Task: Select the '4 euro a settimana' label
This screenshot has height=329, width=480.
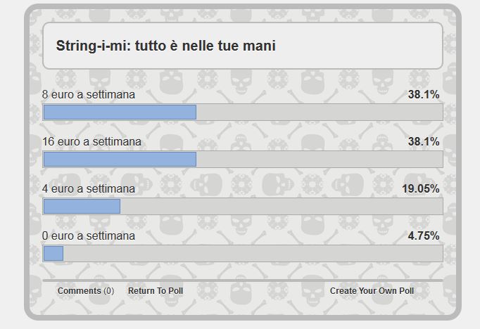Action: click(x=89, y=188)
